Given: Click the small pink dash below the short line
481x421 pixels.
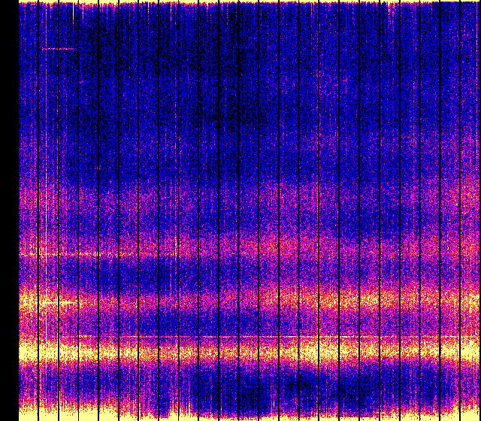Looking at the screenshot, I should click(81, 80).
